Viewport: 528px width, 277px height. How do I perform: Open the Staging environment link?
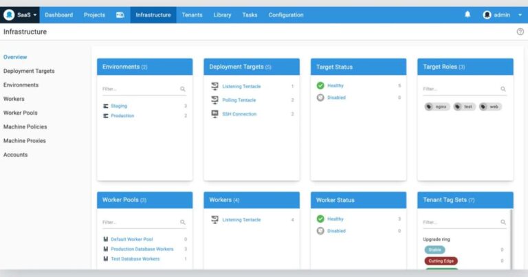pyautogui.click(x=119, y=106)
